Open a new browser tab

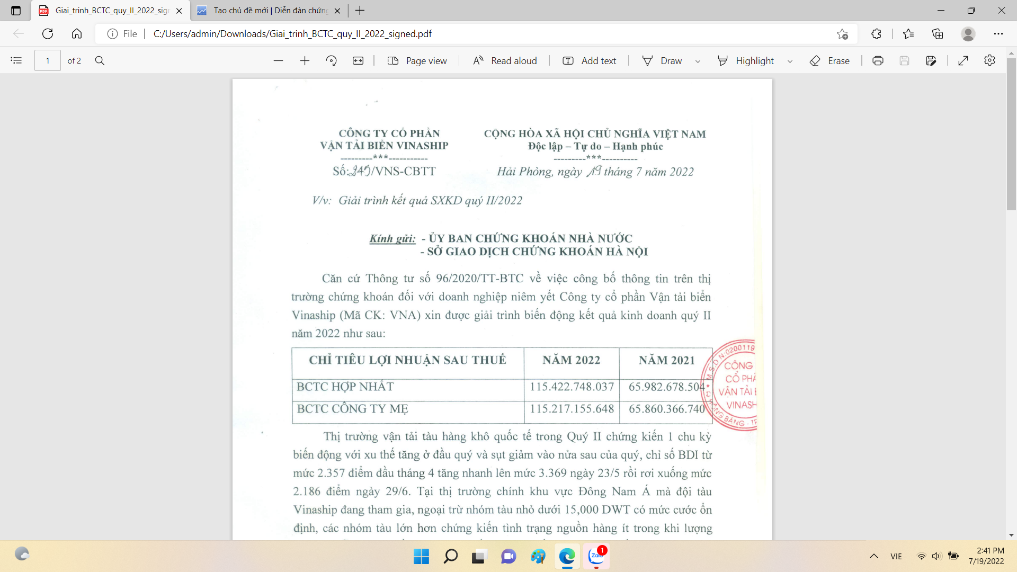click(x=360, y=11)
